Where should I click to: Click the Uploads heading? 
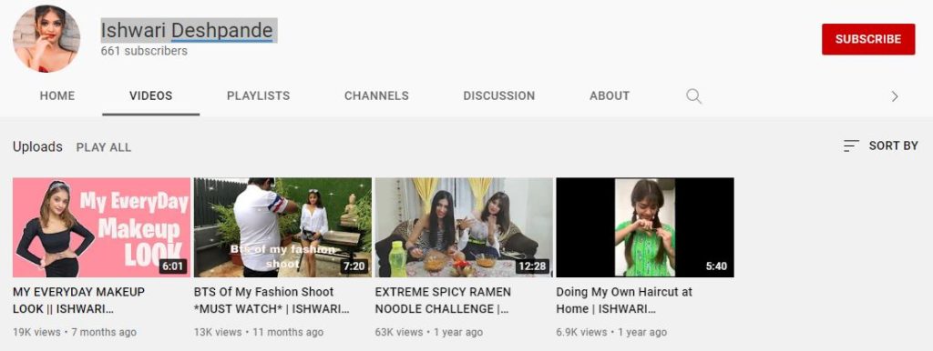pos(37,146)
